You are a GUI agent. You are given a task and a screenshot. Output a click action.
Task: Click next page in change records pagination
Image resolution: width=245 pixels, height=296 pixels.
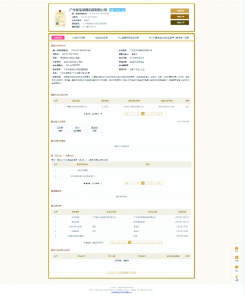(150, 242)
